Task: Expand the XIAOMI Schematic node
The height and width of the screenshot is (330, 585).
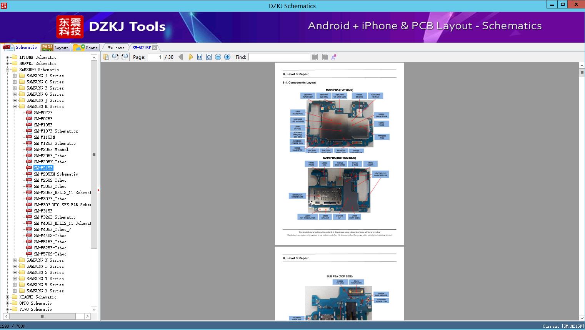Action: (7, 297)
